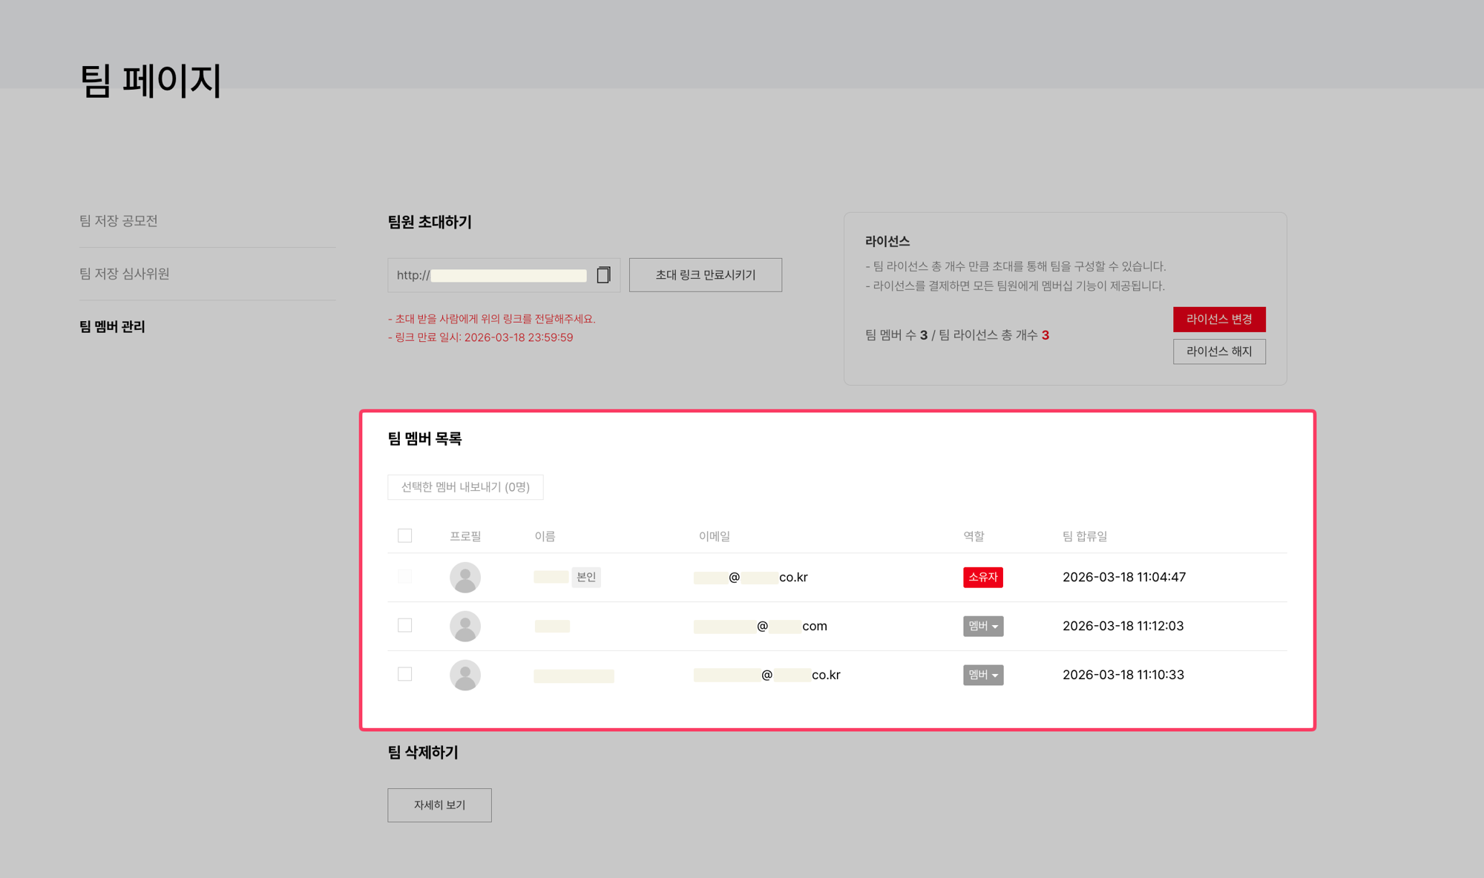Click the red 소유자 role badge
1484x878 pixels.
(x=983, y=578)
